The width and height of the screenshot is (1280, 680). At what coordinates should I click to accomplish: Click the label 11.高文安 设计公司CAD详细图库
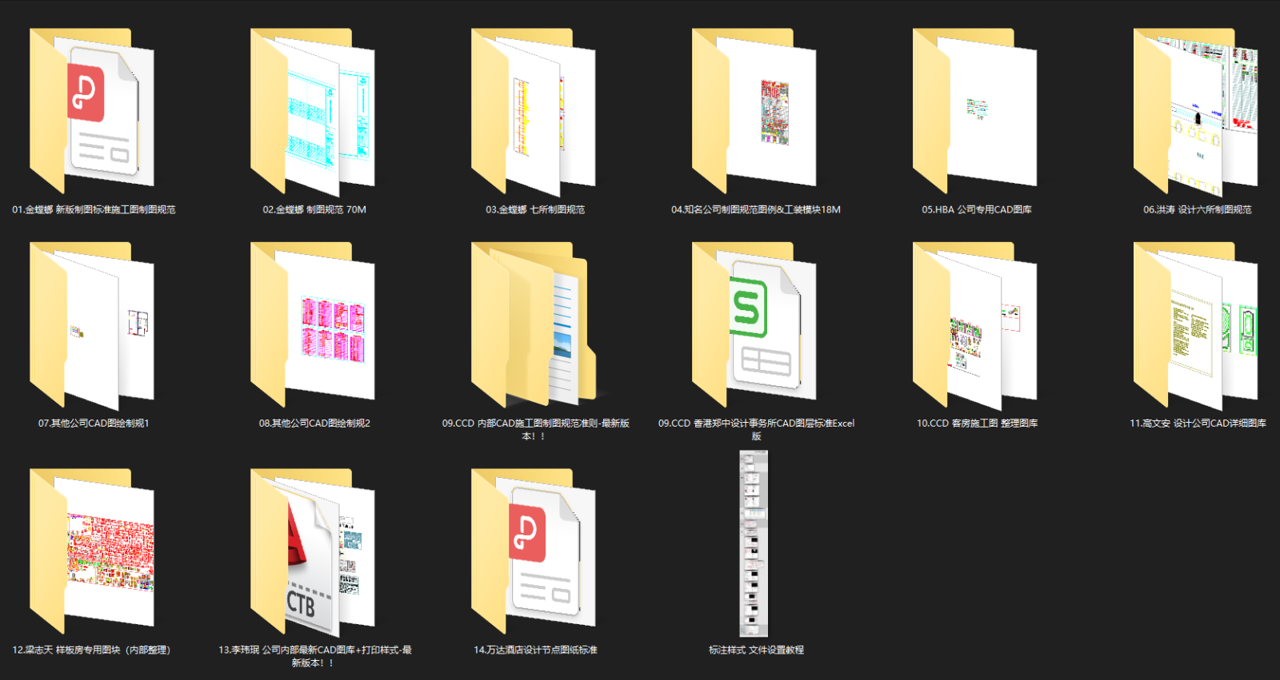click(x=1198, y=423)
